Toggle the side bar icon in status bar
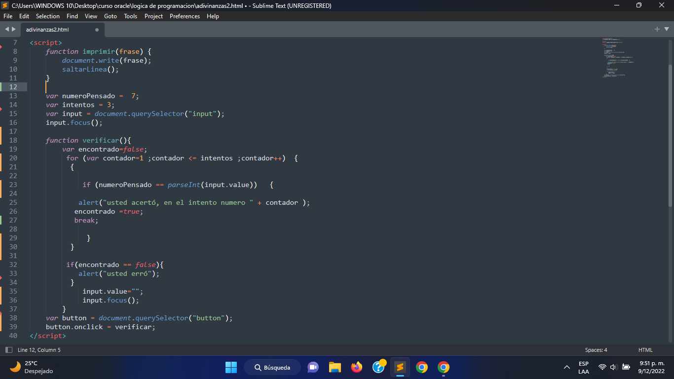The image size is (674, 379). pyautogui.click(x=8, y=350)
